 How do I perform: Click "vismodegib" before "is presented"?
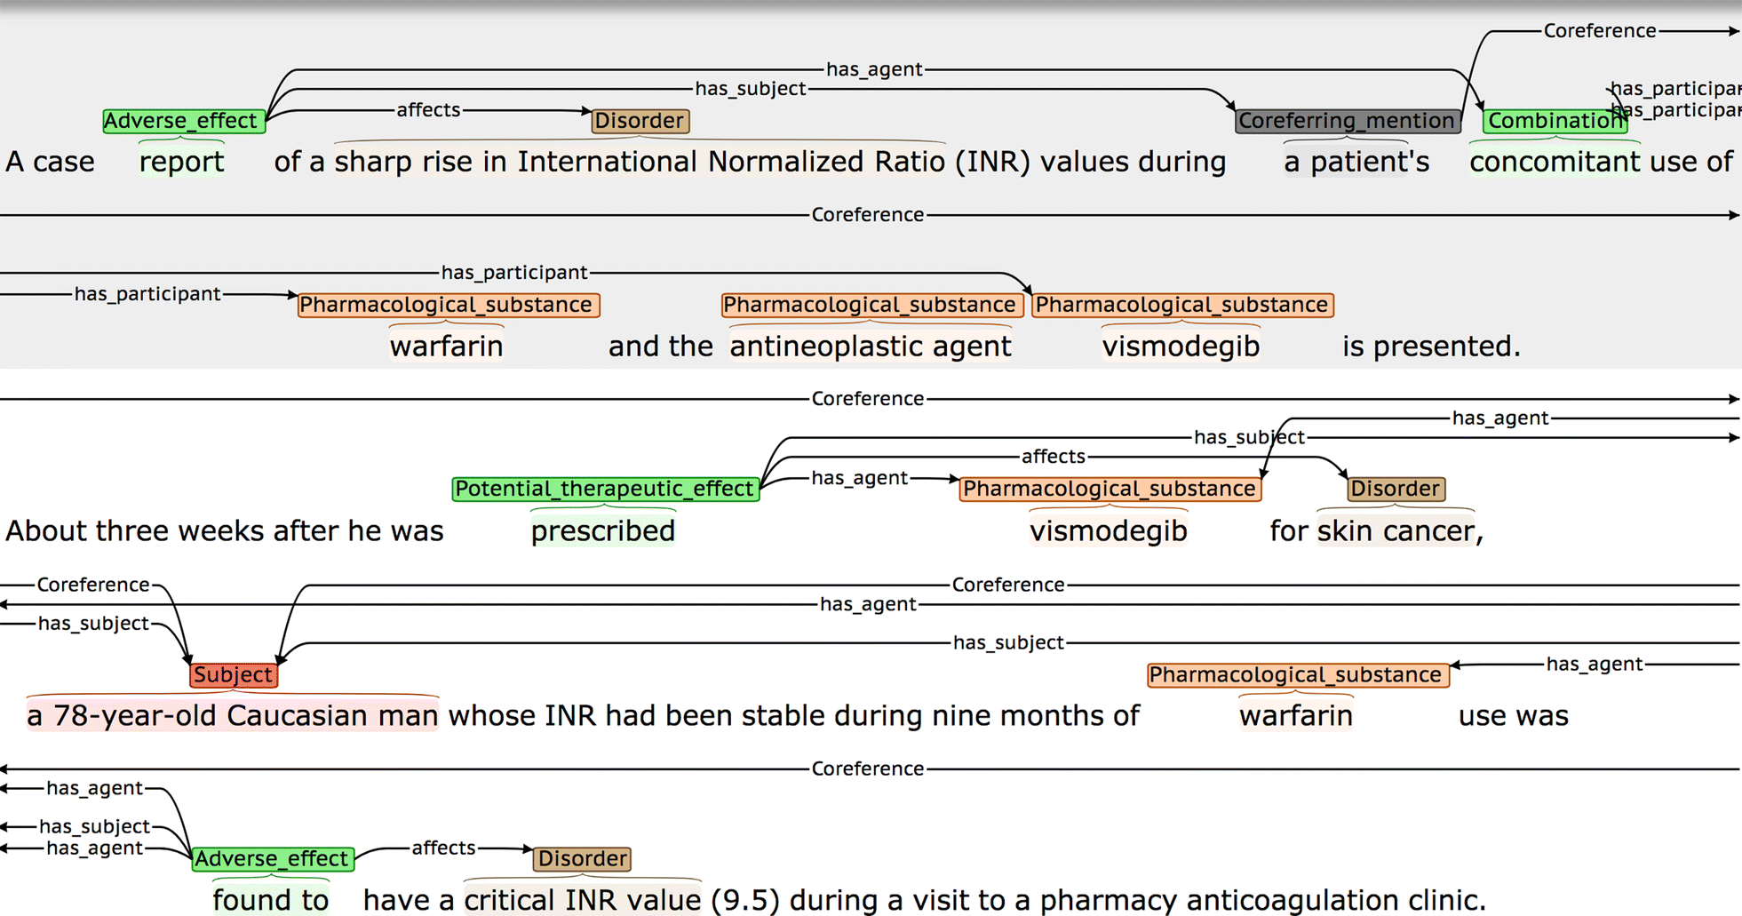pyautogui.click(x=1181, y=346)
